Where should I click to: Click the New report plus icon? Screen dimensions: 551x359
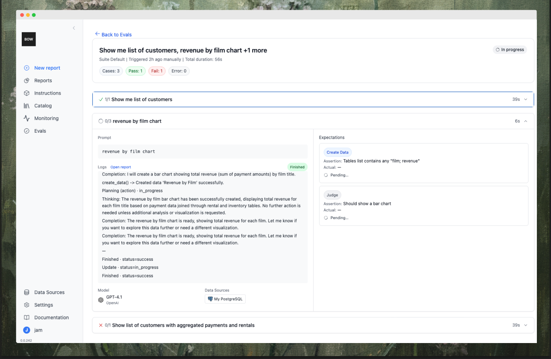point(26,68)
